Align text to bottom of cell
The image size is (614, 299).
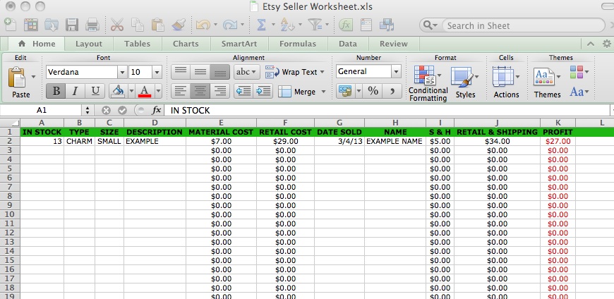[219, 72]
